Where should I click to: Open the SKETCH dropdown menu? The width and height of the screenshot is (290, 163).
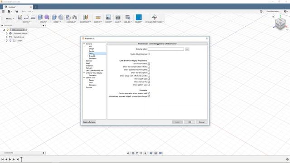(26, 22)
